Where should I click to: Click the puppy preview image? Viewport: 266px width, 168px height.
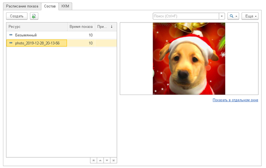pos(189,59)
